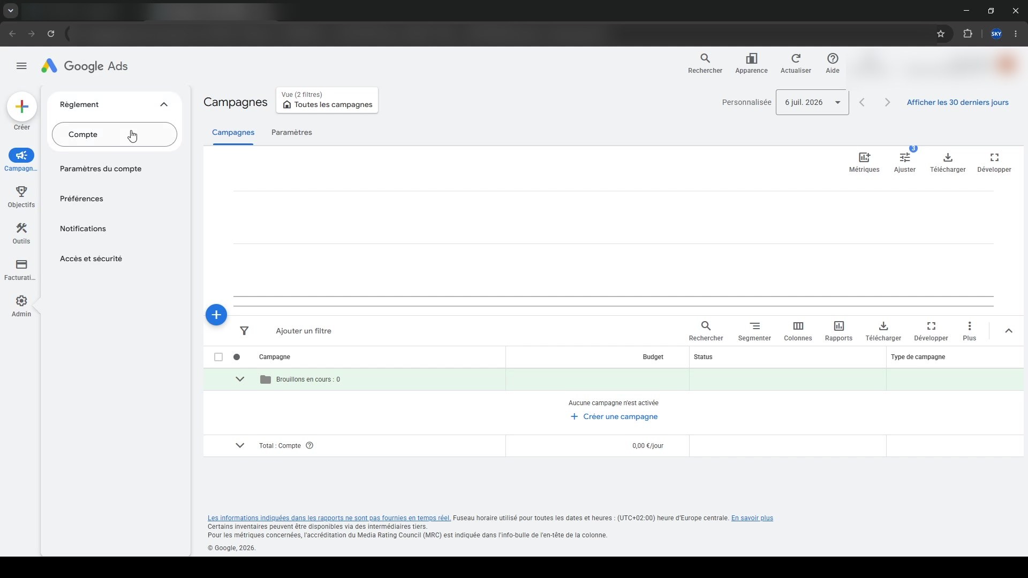This screenshot has height=578, width=1028.
Task: Expand the Brouillons en cours row
Action: [240, 379]
